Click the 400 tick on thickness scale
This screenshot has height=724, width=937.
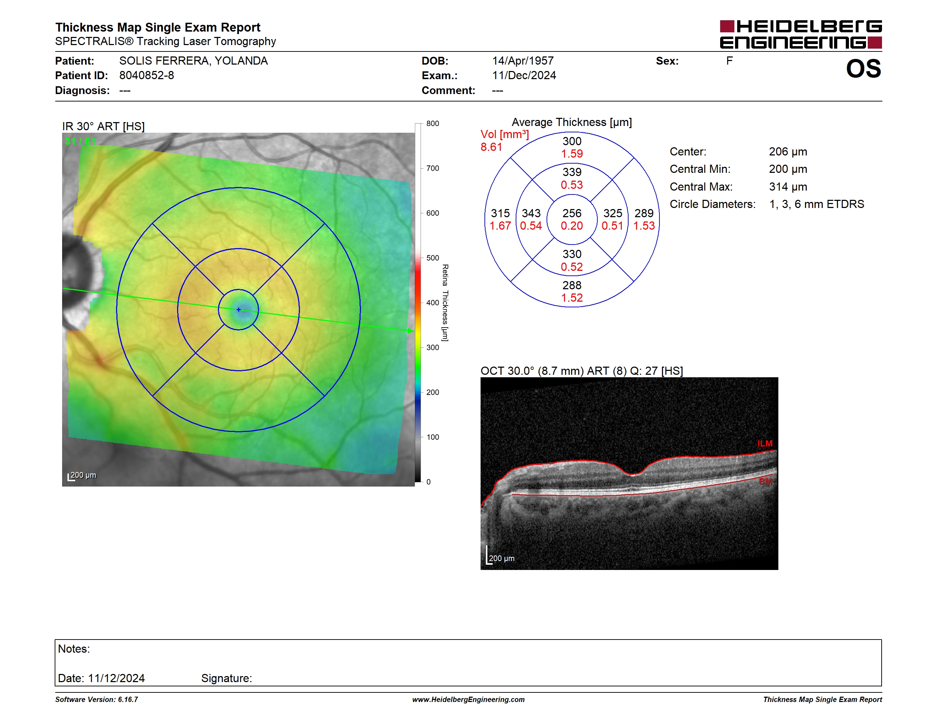(432, 303)
